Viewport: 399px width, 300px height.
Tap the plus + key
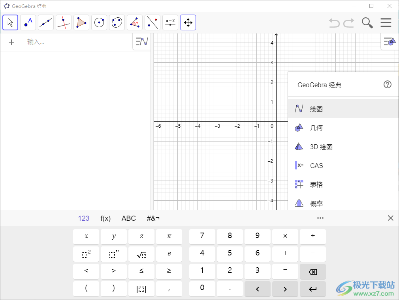click(x=285, y=254)
